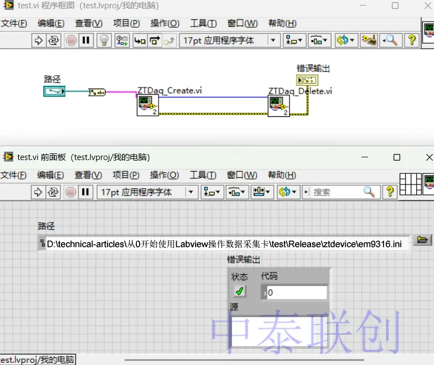
Task: Open 工具(T) menu in block diagram window
Action: coord(203,23)
